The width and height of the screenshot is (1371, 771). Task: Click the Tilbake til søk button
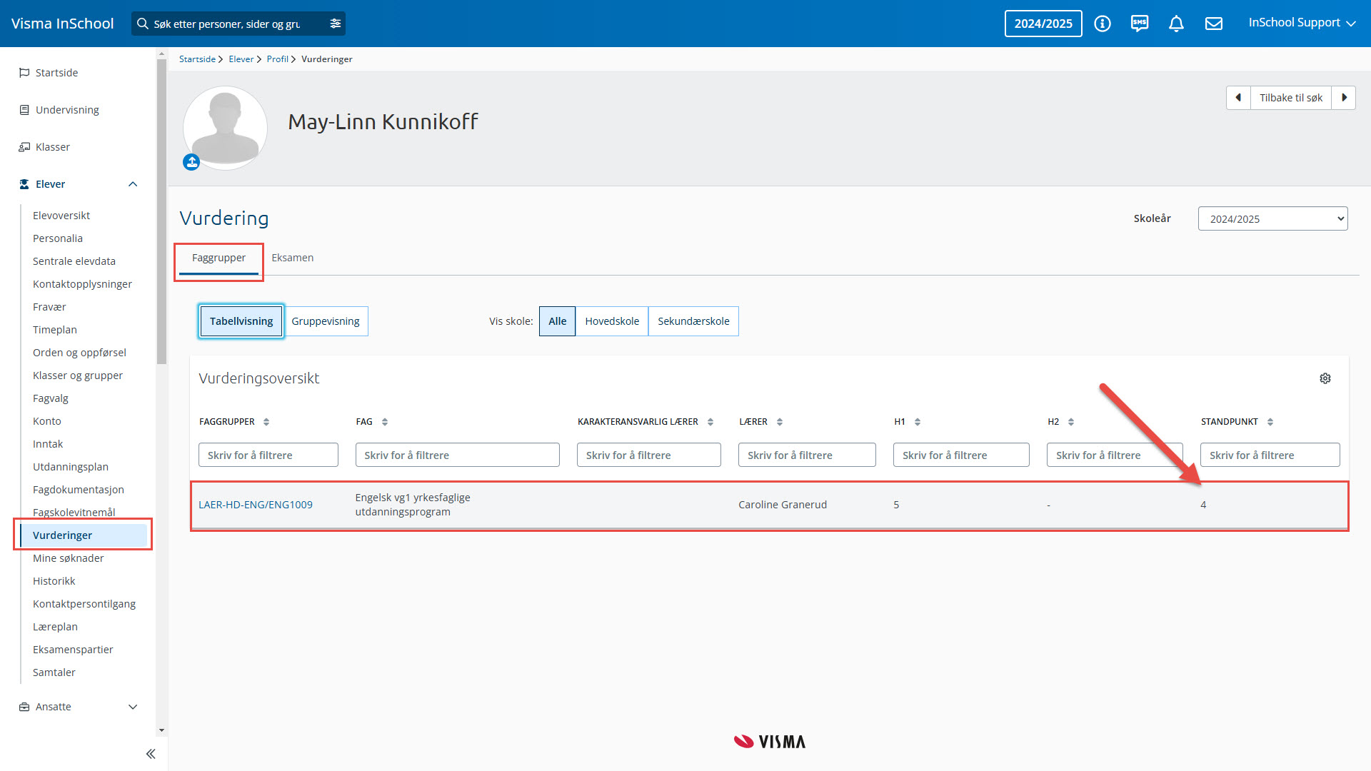tap(1290, 98)
